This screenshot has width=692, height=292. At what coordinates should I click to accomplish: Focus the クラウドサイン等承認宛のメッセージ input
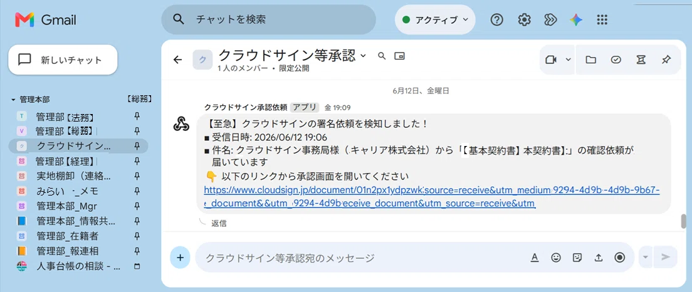tap(362, 258)
